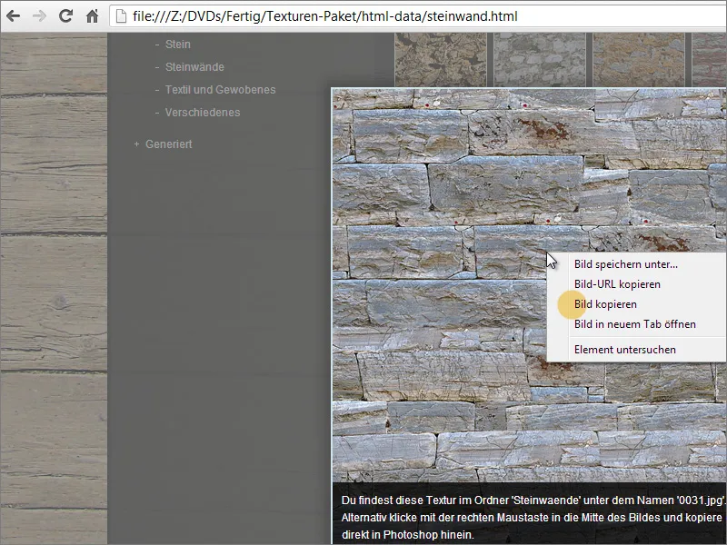Click the browser Back arrow

click(x=13, y=16)
